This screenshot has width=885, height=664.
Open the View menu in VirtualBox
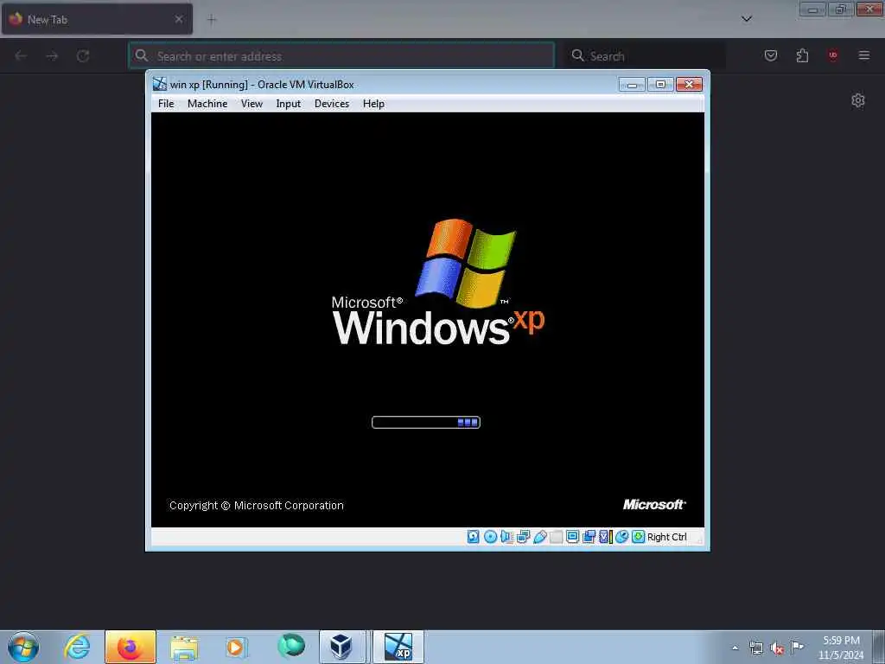251,104
